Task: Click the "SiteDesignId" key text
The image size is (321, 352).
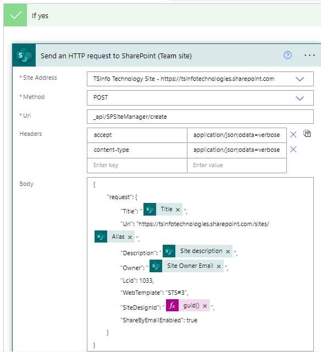Action: pos(141,307)
